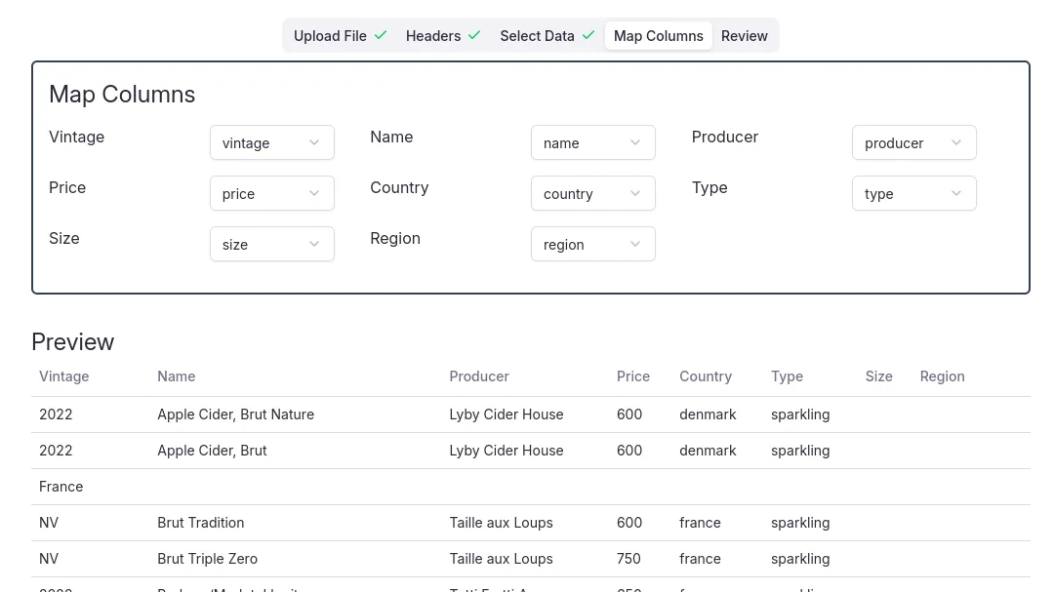Select the Apple Cider, Brut Nature row
The image size is (1054, 592).
[235, 414]
